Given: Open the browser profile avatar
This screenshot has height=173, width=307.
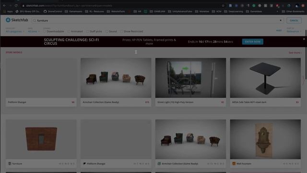Looking at the screenshot, I should tap(297, 6).
